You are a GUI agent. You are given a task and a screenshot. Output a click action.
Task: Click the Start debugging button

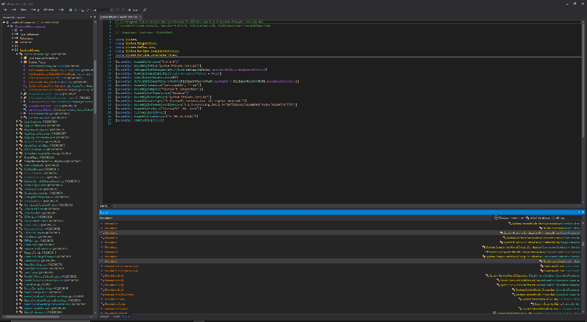click(x=133, y=10)
